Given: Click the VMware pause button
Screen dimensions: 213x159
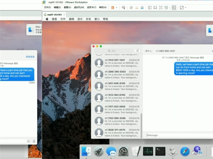Looking at the screenshot, I should click(113, 7).
